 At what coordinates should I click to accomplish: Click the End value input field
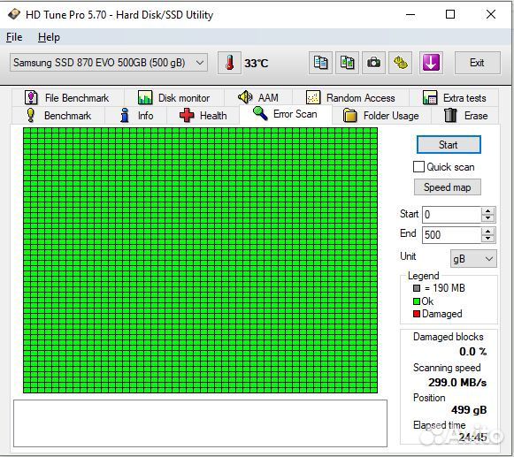tap(451, 235)
